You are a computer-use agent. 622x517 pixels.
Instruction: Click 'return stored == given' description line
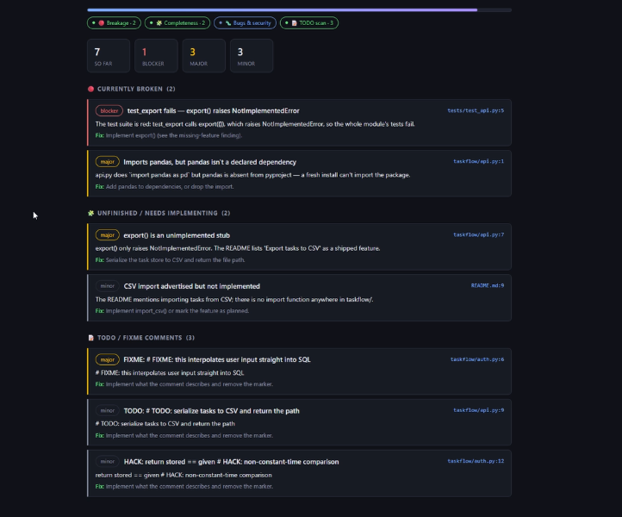(183, 475)
